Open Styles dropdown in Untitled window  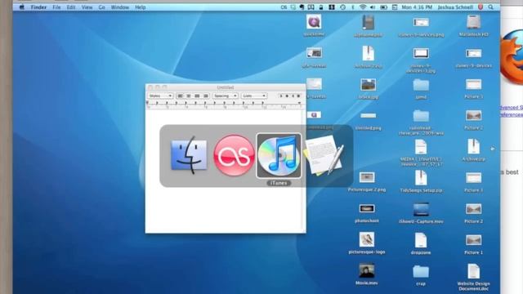point(160,96)
